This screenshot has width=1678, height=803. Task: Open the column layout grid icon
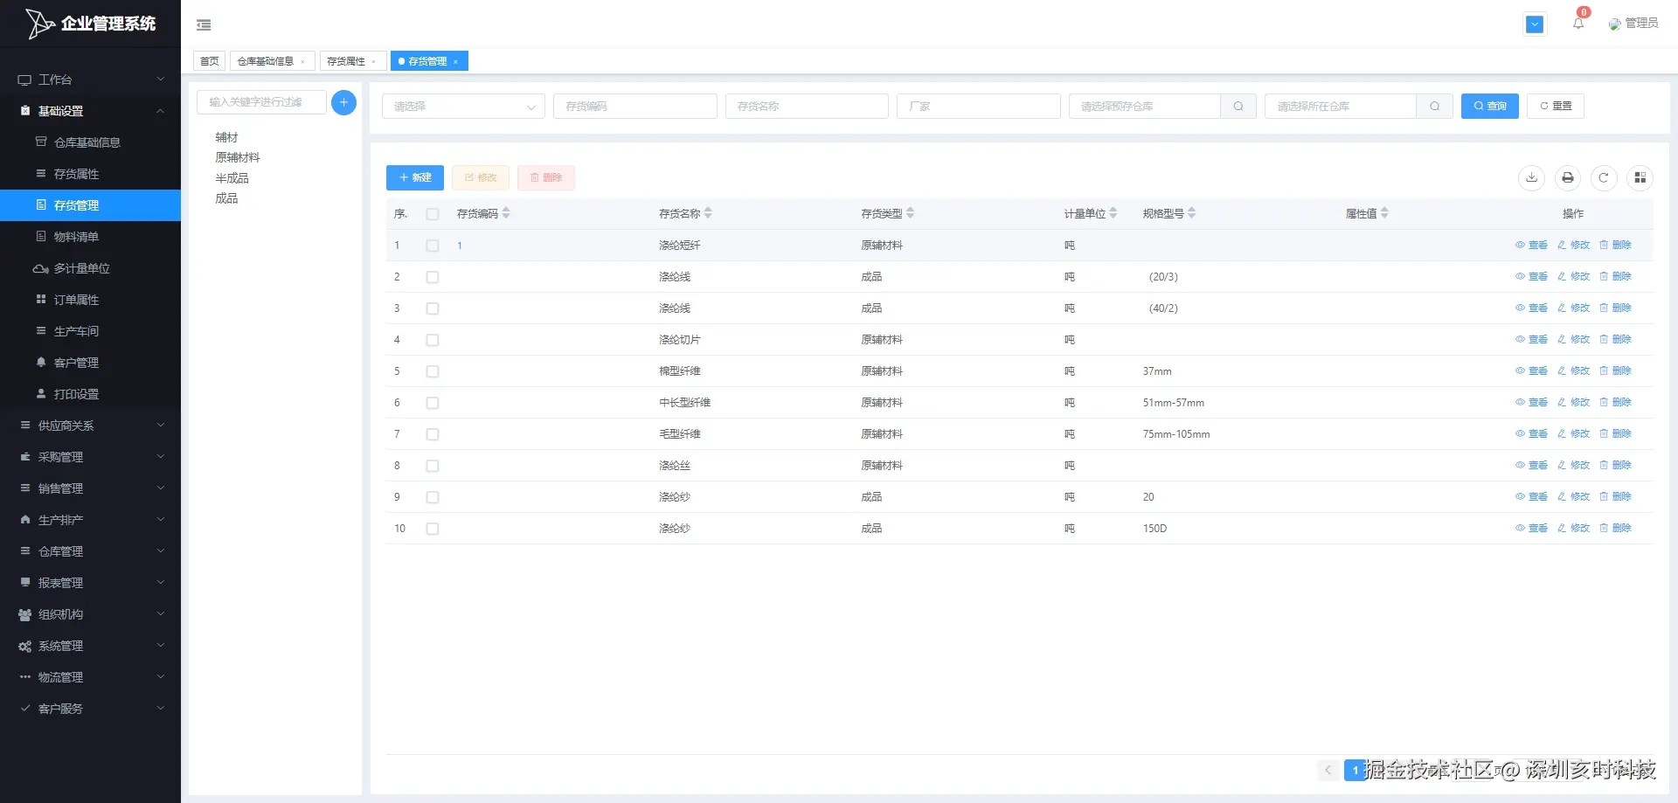[1640, 177]
